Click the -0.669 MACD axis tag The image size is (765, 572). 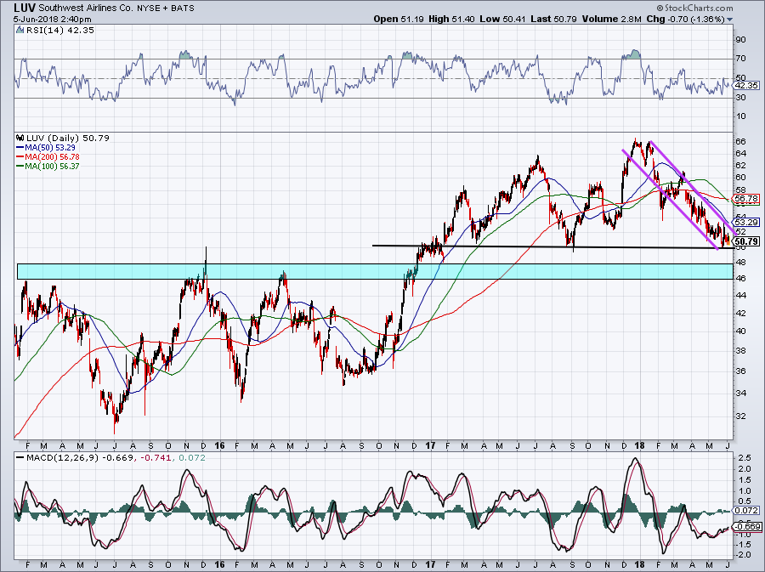[x=746, y=527]
